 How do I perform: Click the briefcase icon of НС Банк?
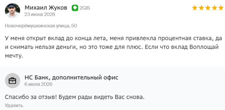[13, 81]
